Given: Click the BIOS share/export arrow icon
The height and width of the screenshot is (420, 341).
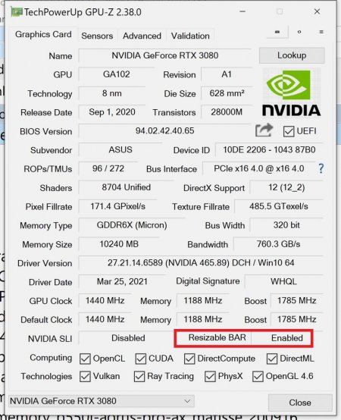Looking at the screenshot, I should [x=264, y=130].
